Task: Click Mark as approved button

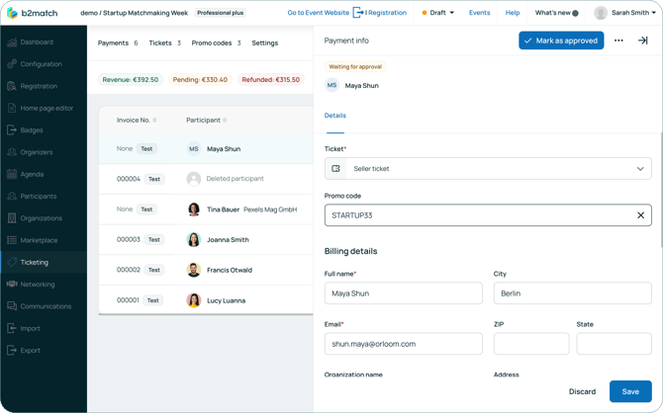Action: pyautogui.click(x=561, y=41)
